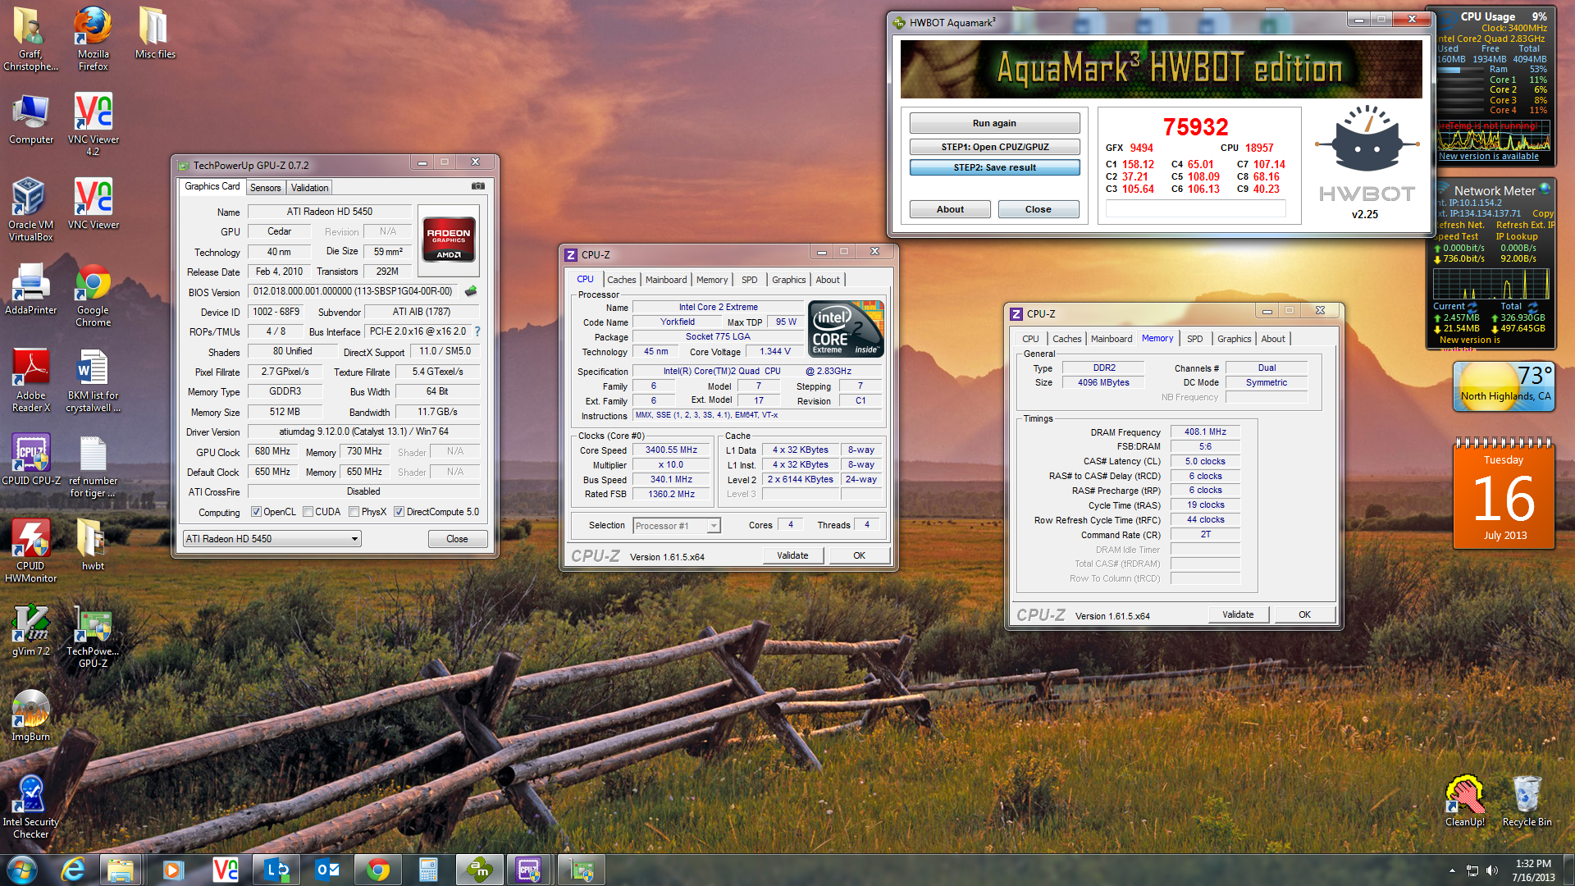The width and height of the screenshot is (1575, 886).
Task: Click the volume icon in system tray
Action: pos(1492,870)
